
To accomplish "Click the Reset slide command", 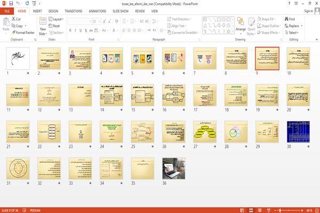I will tap(54, 26).
